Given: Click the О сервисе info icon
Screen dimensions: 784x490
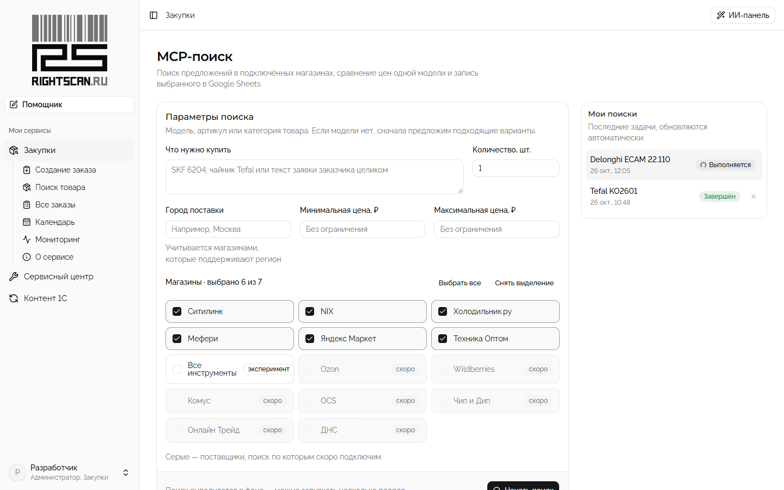Looking at the screenshot, I should (27, 257).
